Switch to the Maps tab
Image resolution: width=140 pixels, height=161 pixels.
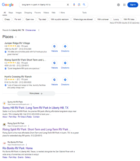(x=11, y=13)
